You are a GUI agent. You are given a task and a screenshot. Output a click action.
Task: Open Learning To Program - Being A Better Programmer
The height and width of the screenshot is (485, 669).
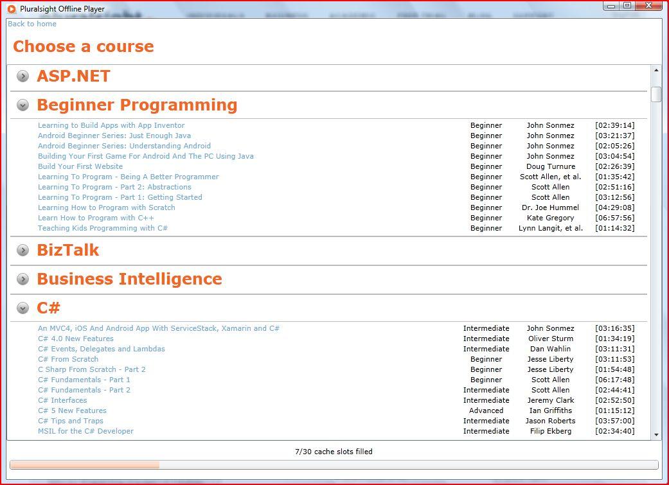128,177
